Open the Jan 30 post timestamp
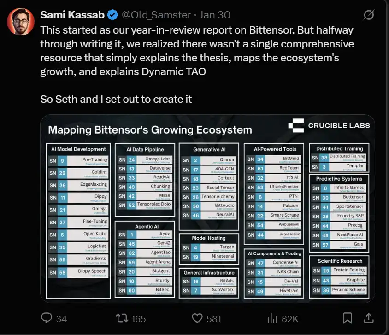The height and width of the screenshot is (335, 389). [214, 15]
